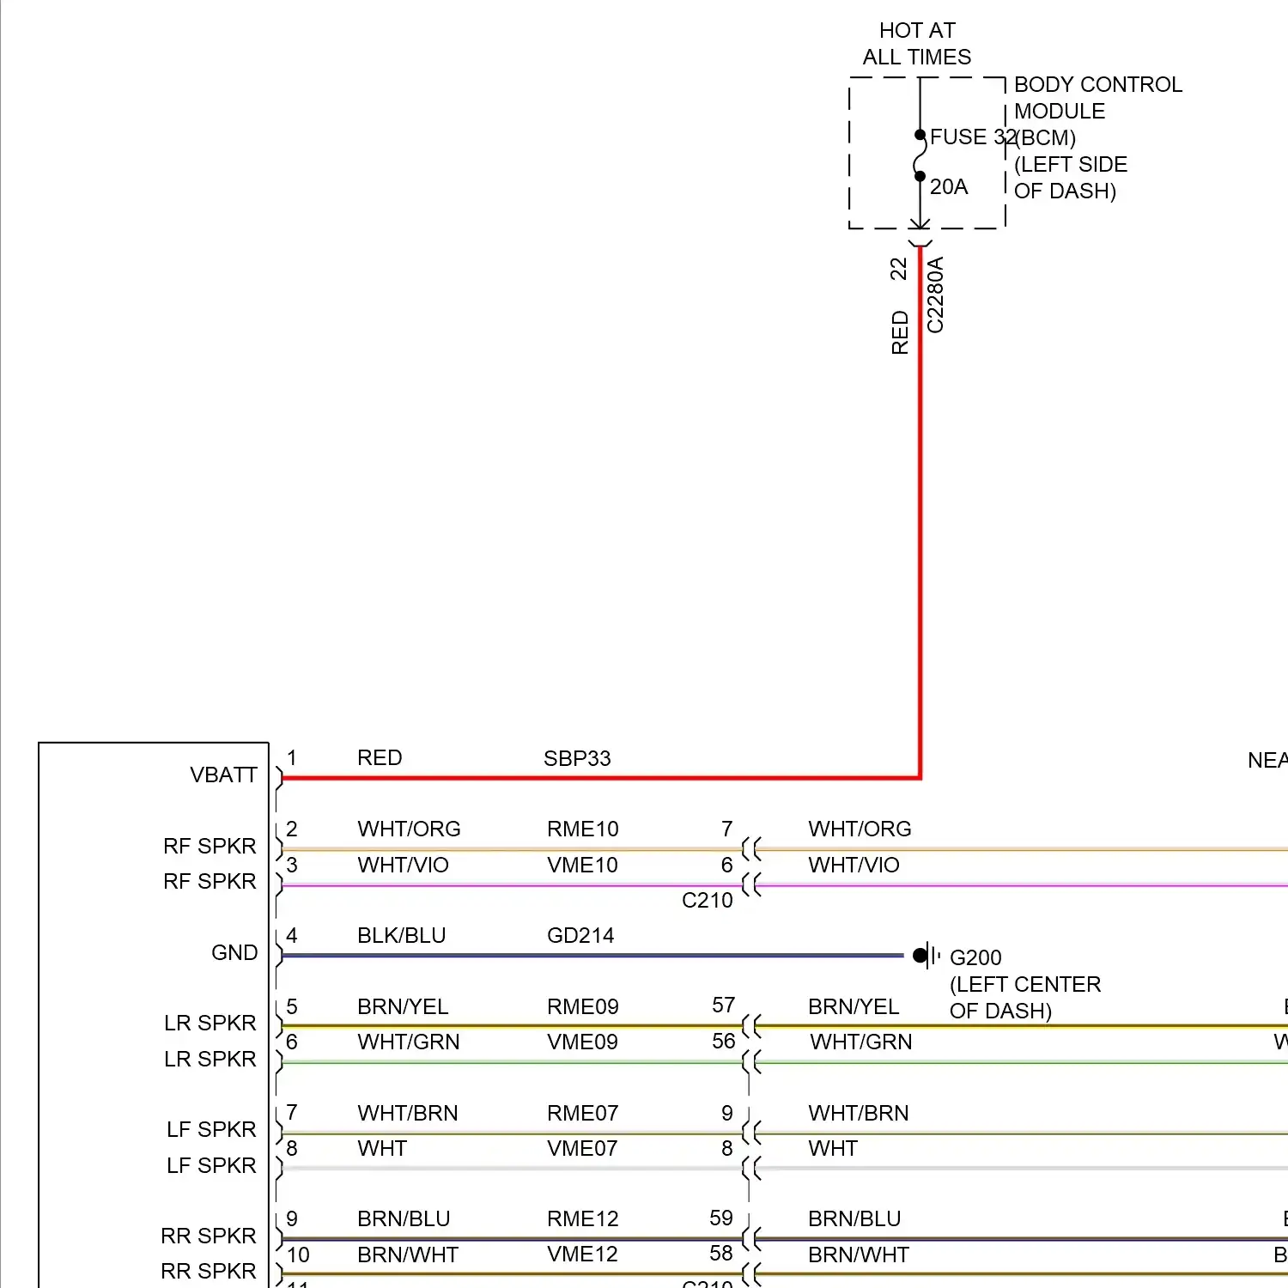1288x1288 pixels.
Task: Click the VME09 circuit code
Action: [x=582, y=1042]
